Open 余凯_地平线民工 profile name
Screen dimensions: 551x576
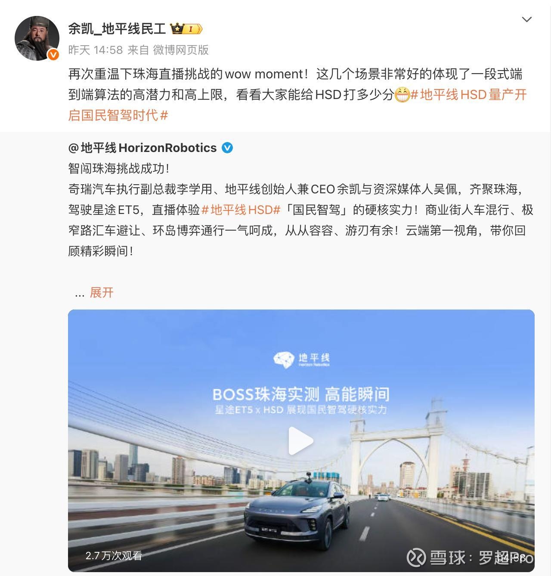click(117, 29)
